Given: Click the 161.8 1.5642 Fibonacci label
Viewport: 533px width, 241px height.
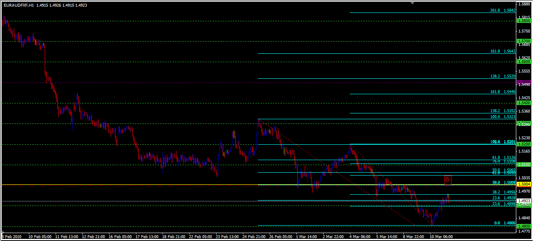Looking at the screenshot, I should coord(502,51).
